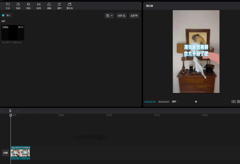Screen dimensions: 240x164
Task: Select the video clip on the timeline
Action: (x=20, y=153)
